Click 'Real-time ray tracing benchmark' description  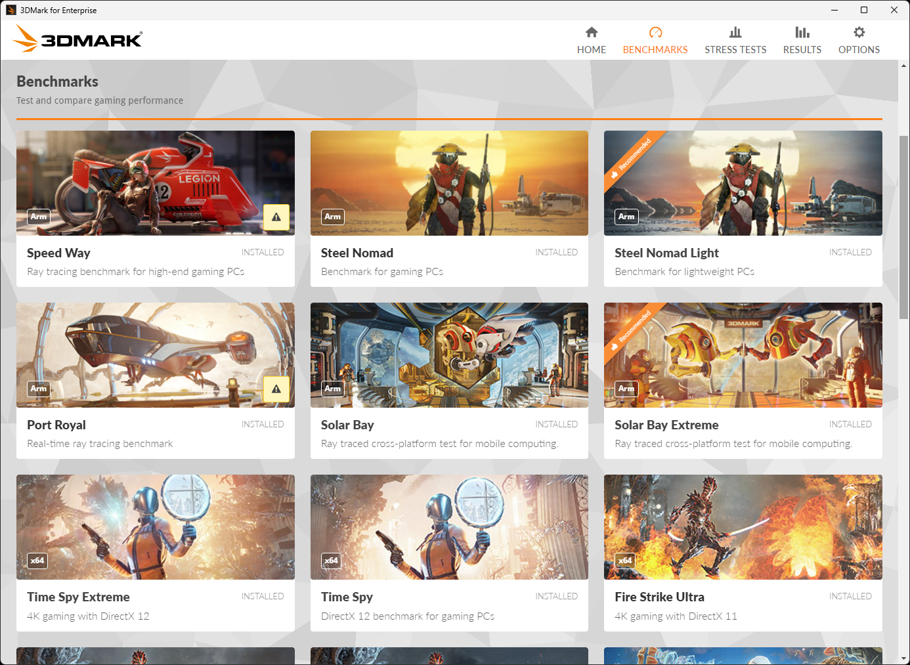100,444
